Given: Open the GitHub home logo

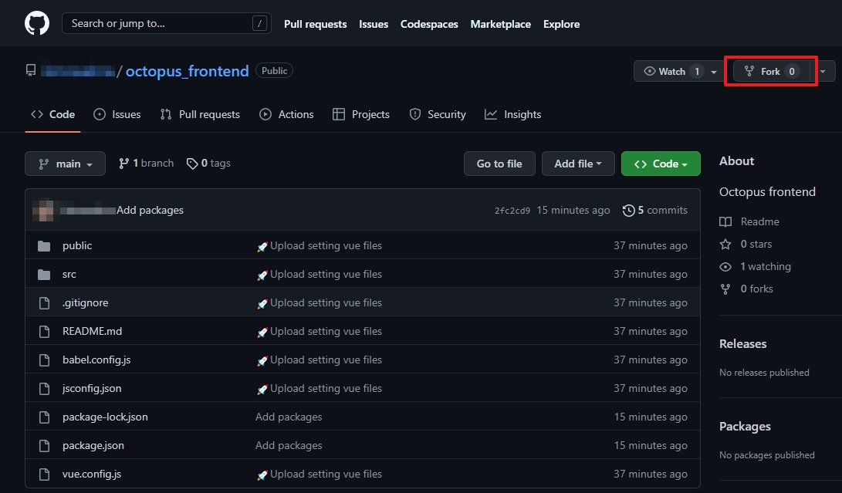Looking at the screenshot, I should pyautogui.click(x=37, y=24).
